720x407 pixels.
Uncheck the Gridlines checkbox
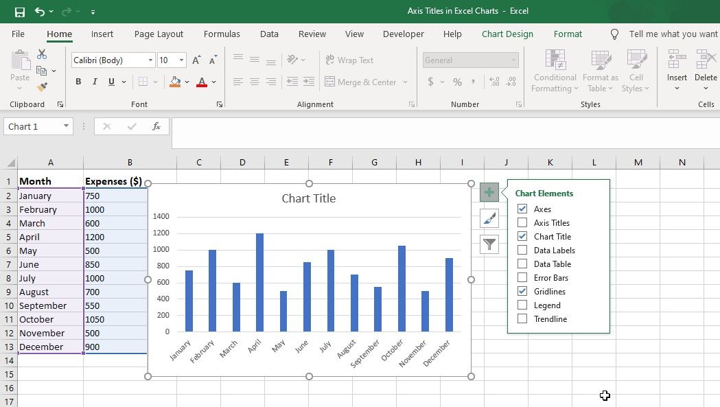point(522,292)
